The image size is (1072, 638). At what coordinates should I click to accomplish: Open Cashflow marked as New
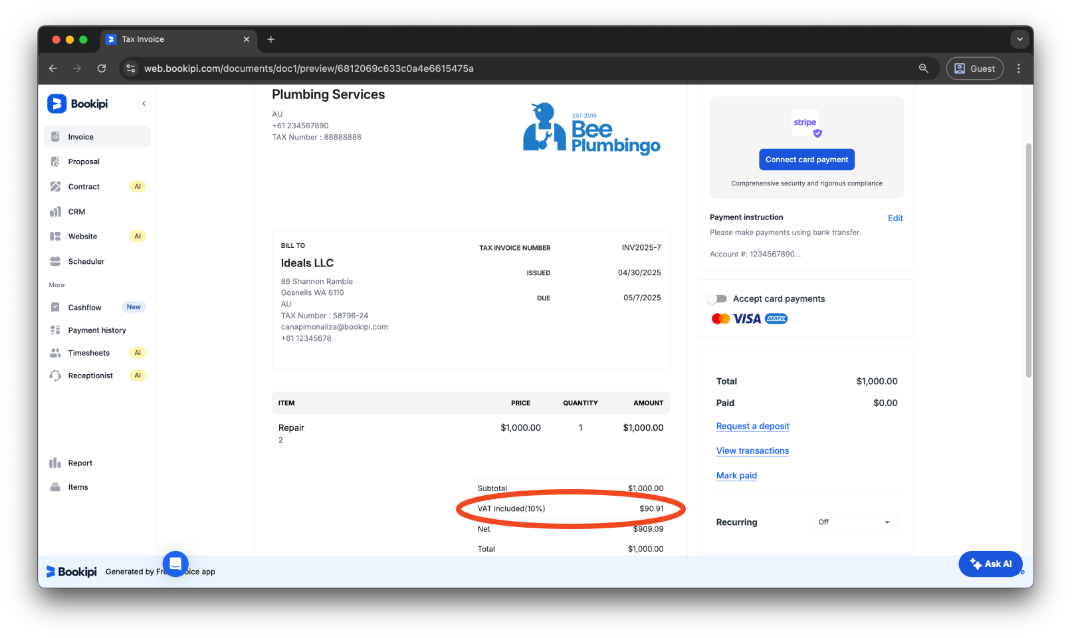85,306
